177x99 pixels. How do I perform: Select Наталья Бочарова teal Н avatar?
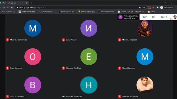pos(89,85)
